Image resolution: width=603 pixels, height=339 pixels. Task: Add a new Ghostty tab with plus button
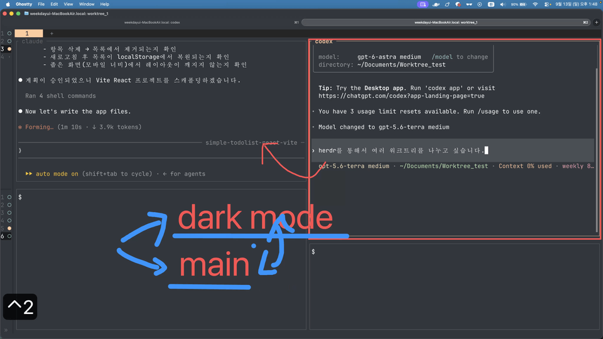click(x=597, y=23)
